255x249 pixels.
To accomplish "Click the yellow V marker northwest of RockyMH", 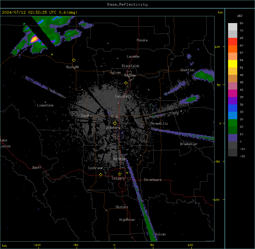I will pos(52,54).
